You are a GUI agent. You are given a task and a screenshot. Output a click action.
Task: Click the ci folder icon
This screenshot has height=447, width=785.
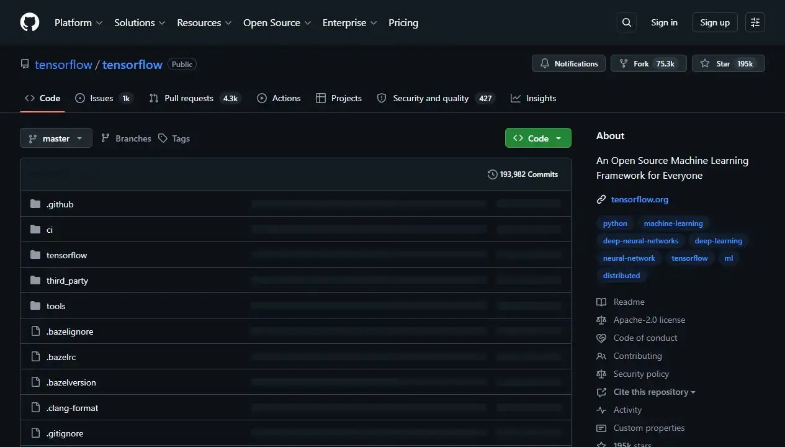pos(35,230)
